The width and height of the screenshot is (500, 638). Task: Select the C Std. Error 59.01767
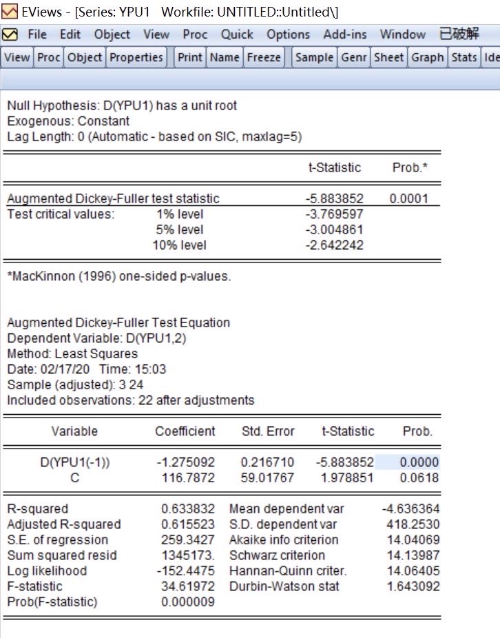pyautogui.click(x=267, y=477)
